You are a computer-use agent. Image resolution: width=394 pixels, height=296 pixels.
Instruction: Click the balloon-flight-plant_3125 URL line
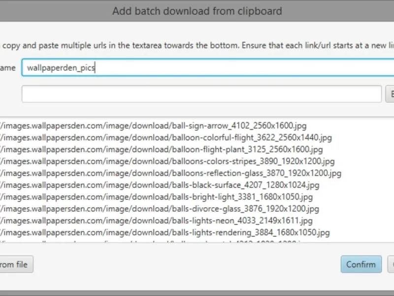(x=162, y=149)
